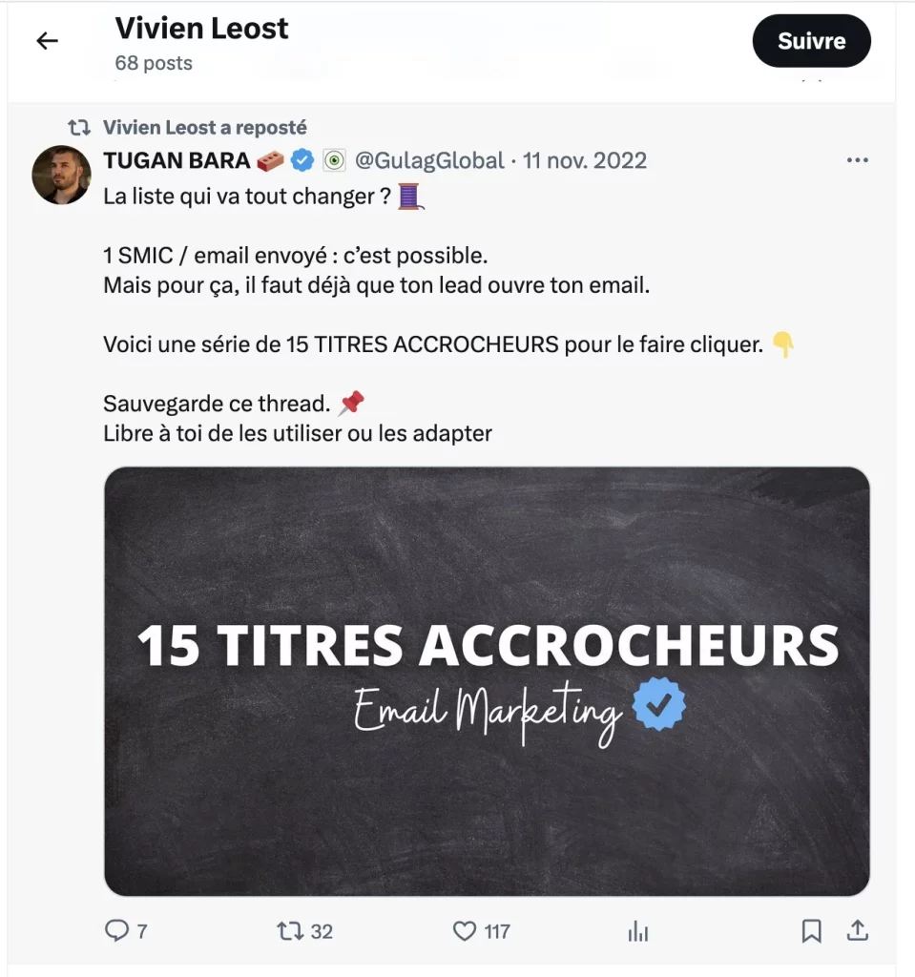Click the green affiliate badge icon
Viewport: 915px width, 977px height.
pos(334,160)
